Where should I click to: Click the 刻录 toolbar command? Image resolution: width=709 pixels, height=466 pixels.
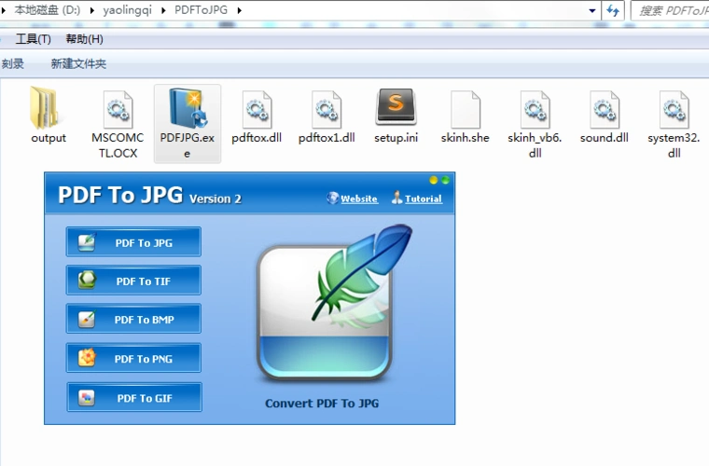(x=13, y=63)
